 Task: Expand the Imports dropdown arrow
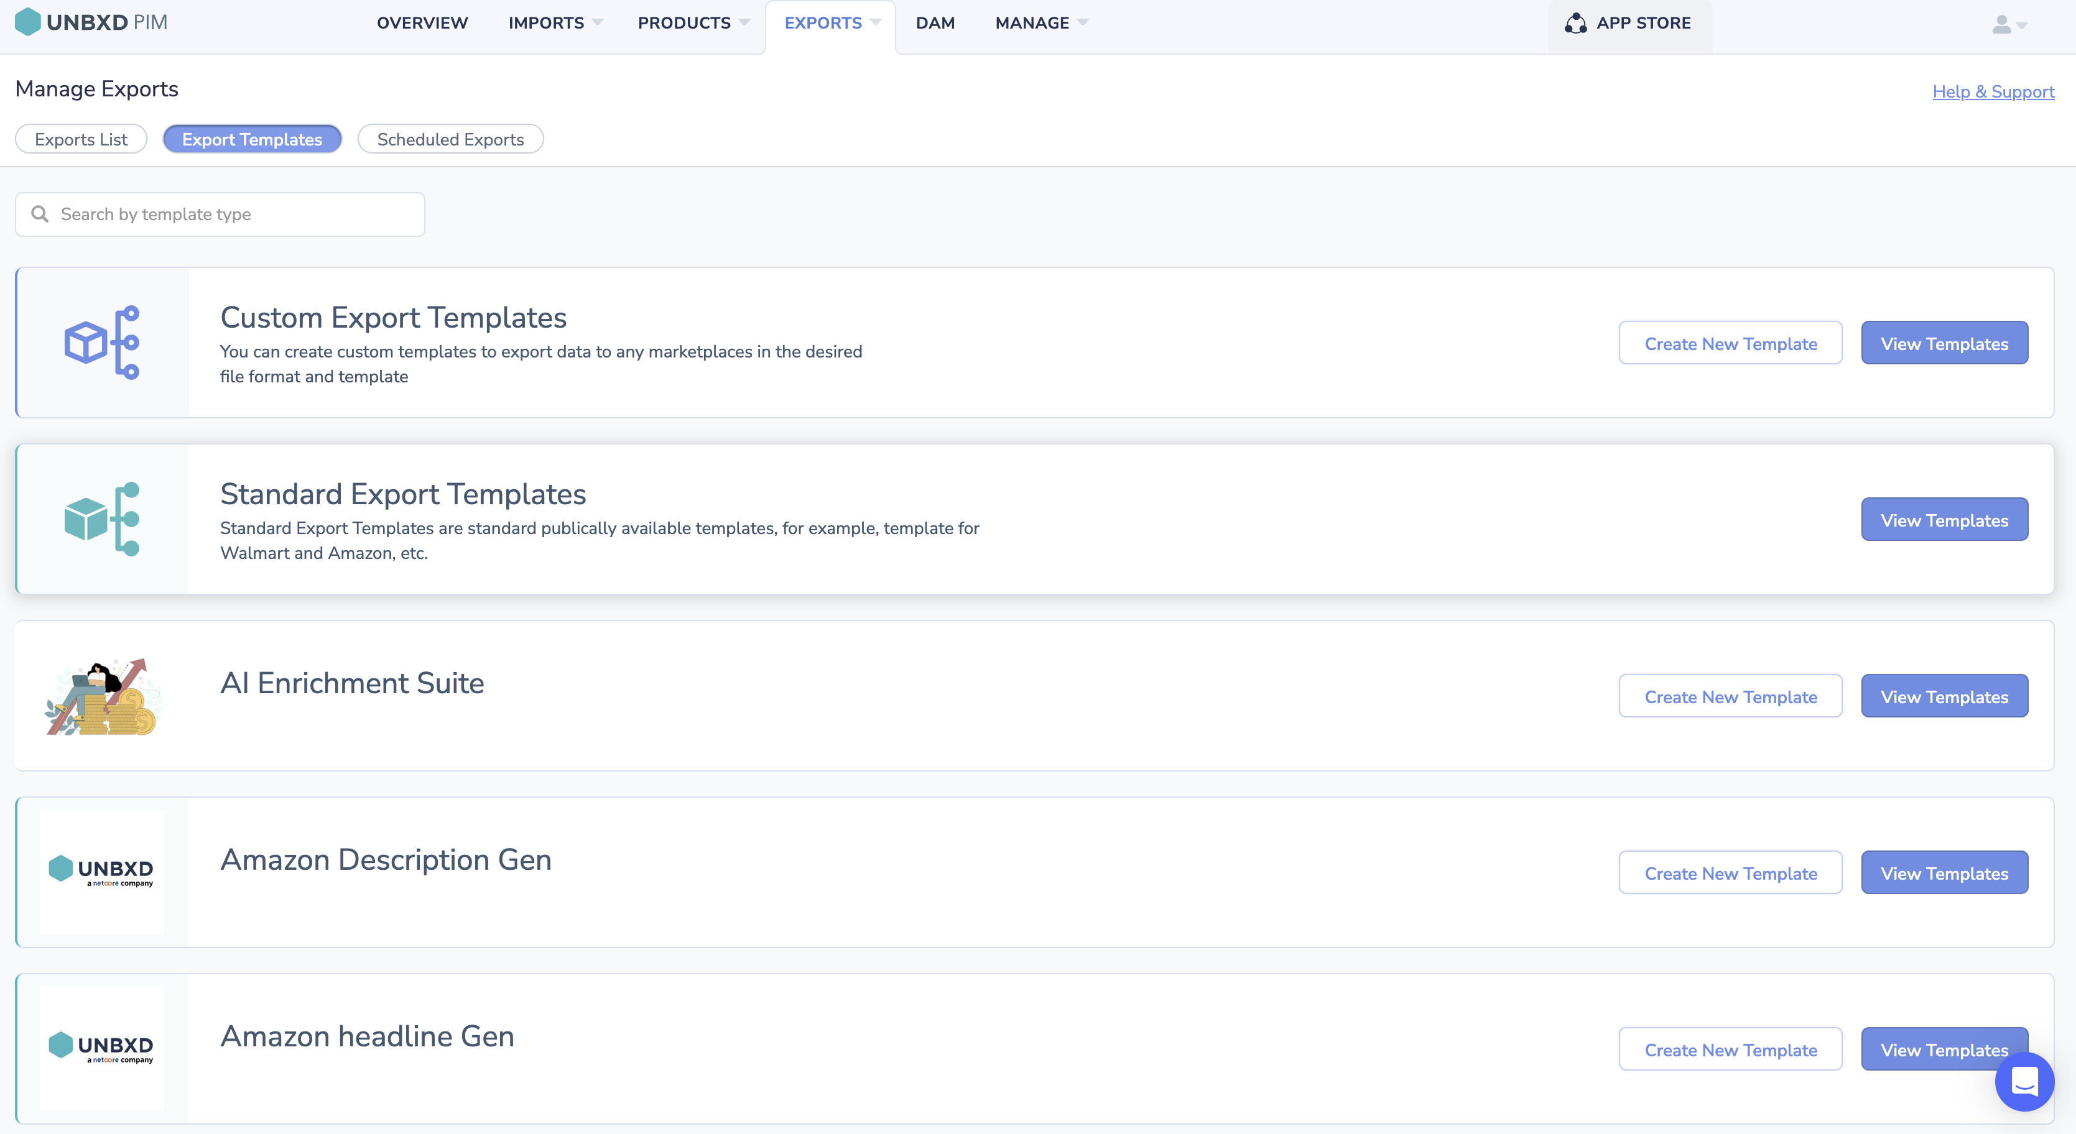click(597, 22)
